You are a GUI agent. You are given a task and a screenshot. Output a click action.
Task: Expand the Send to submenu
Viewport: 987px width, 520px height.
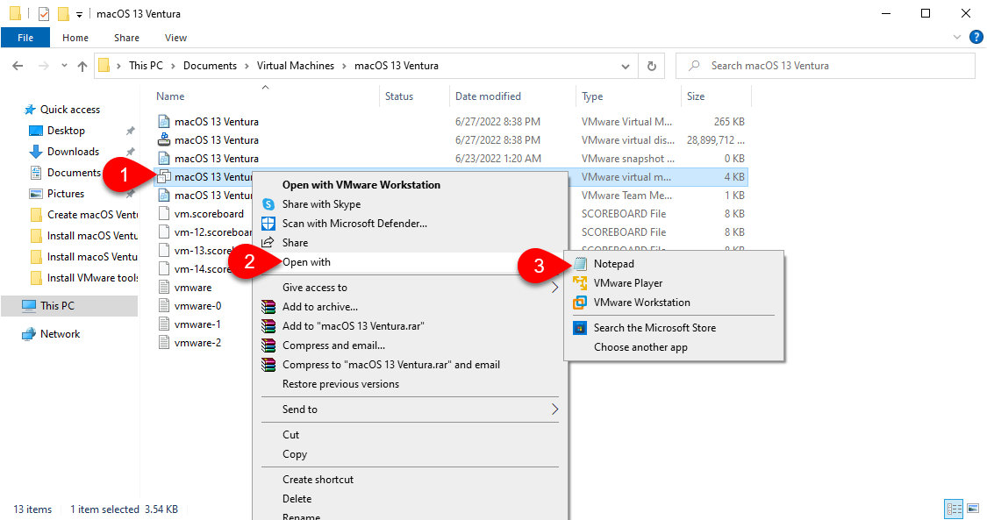pos(410,410)
